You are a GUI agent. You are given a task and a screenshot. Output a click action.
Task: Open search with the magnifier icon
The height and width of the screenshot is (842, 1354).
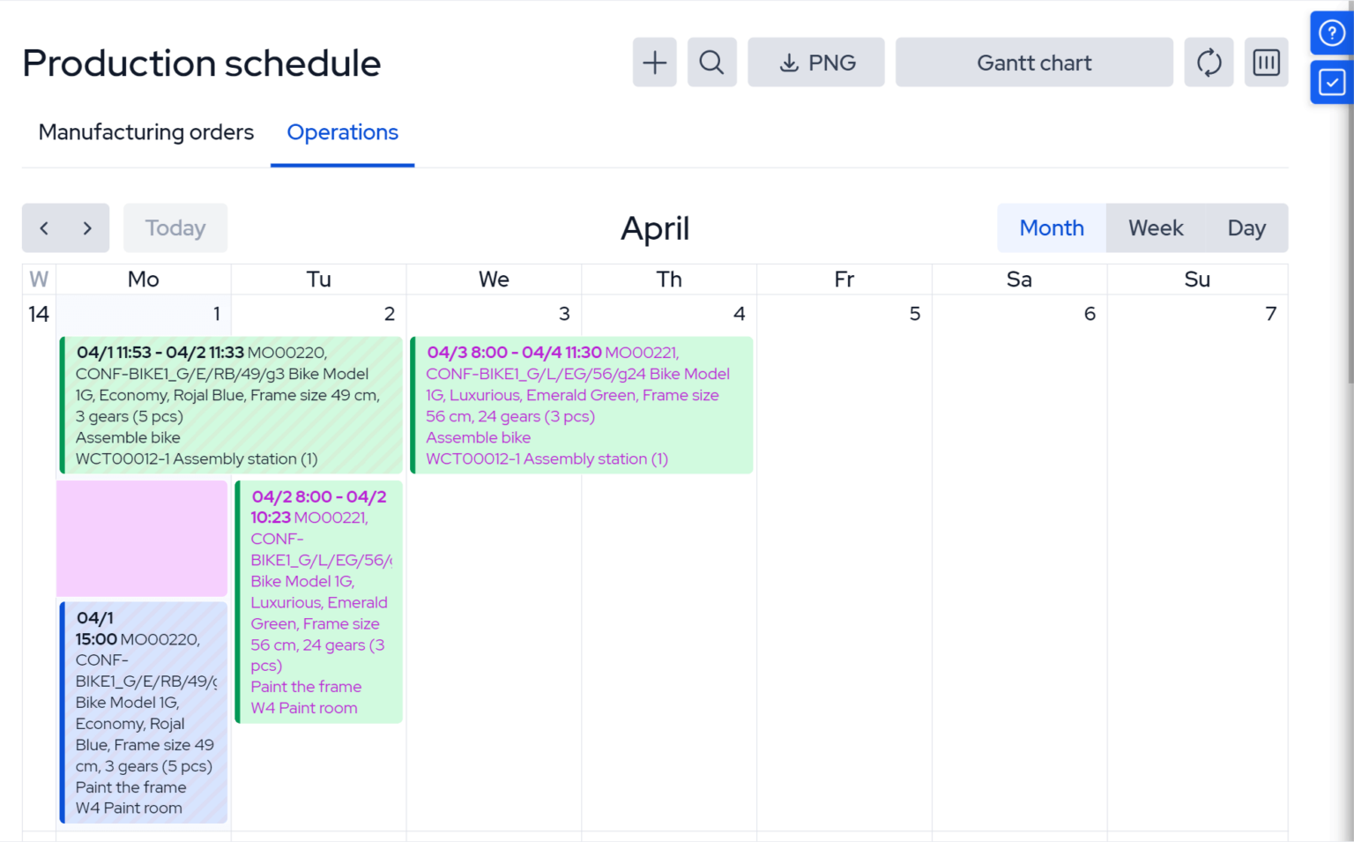coord(711,63)
